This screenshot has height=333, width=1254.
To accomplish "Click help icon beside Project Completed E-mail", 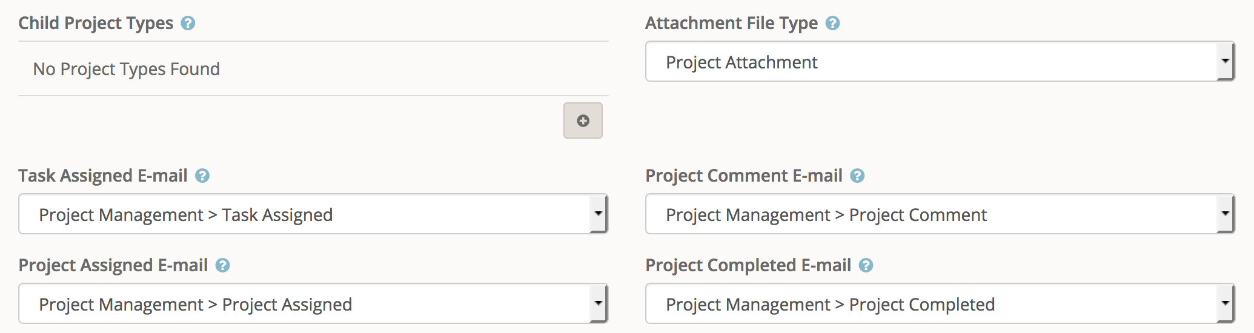I will click(866, 265).
